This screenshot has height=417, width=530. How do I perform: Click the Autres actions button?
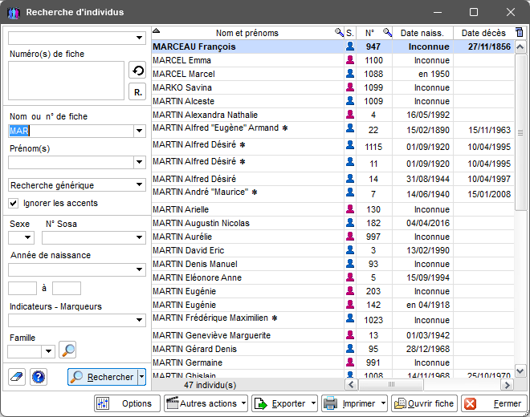pos(206,403)
